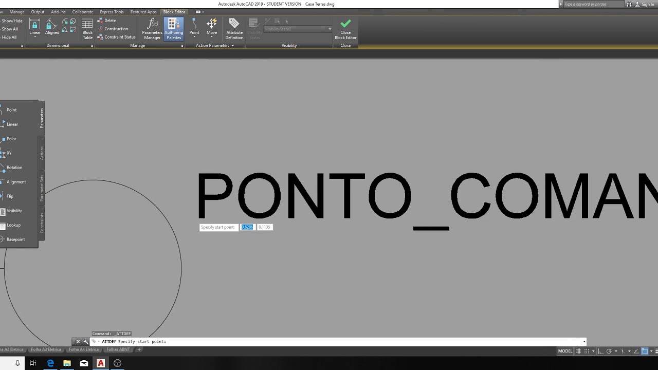Click the Y coordinate input field

pyautogui.click(x=264, y=227)
